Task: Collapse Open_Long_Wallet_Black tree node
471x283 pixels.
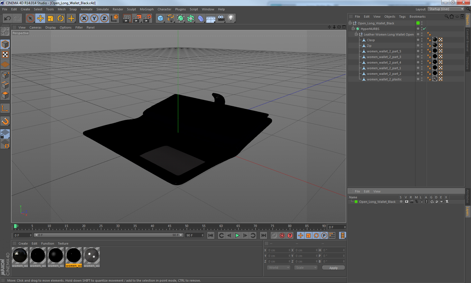Action: coord(350,23)
